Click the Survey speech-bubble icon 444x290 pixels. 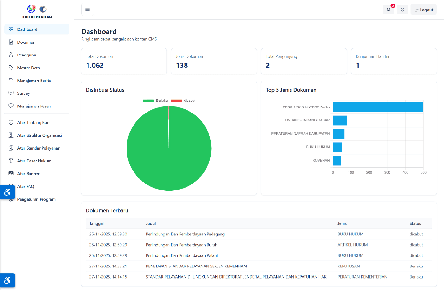click(11, 93)
